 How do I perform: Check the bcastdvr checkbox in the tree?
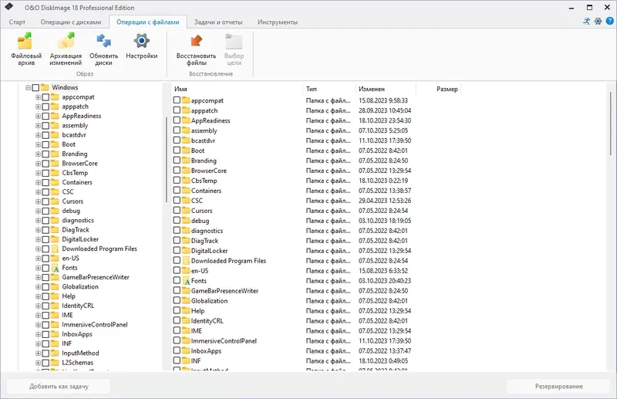point(46,135)
